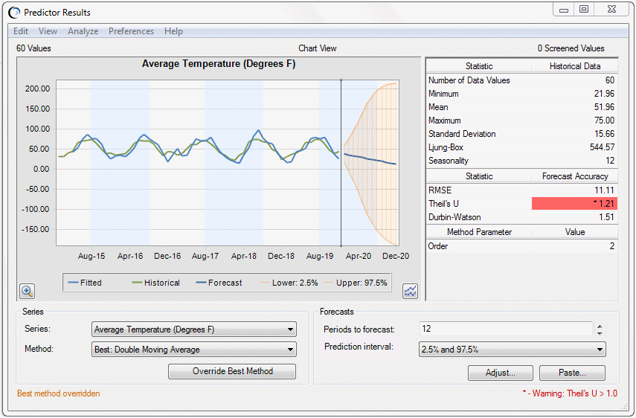Open the Preferences menu
Screen dimensions: 636x418
[x=131, y=31]
